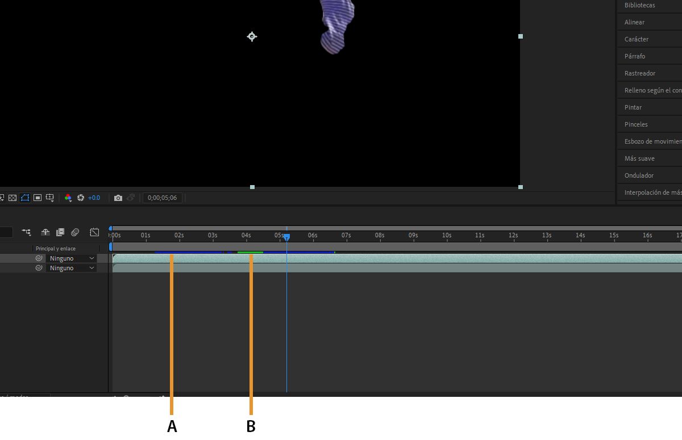The height and width of the screenshot is (440, 682).
Task: Open the first layer's Ninguno parent dropdown
Action: [x=71, y=258]
